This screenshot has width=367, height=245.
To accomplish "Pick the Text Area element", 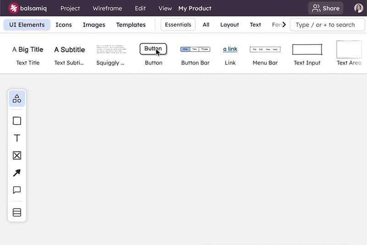I will [x=349, y=53].
